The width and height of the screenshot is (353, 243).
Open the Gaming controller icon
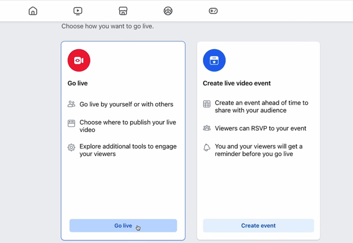tap(213, 11)
